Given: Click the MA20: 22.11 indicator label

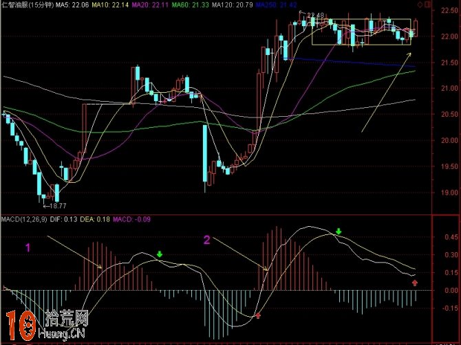Looking at the screenshot, I should click(150, 5).
